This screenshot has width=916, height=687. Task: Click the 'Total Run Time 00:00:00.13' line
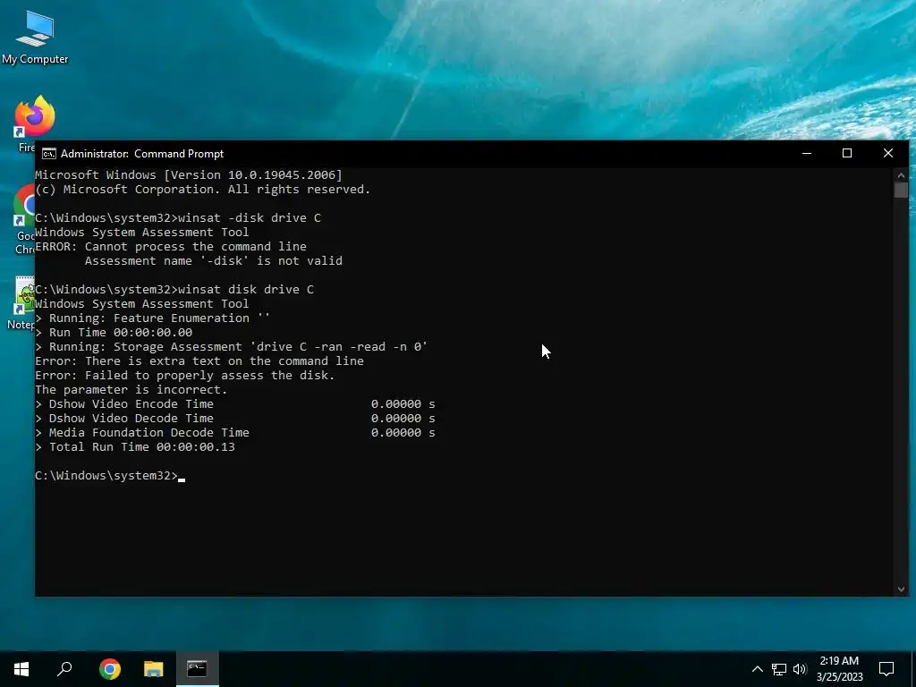coord(135,447)
